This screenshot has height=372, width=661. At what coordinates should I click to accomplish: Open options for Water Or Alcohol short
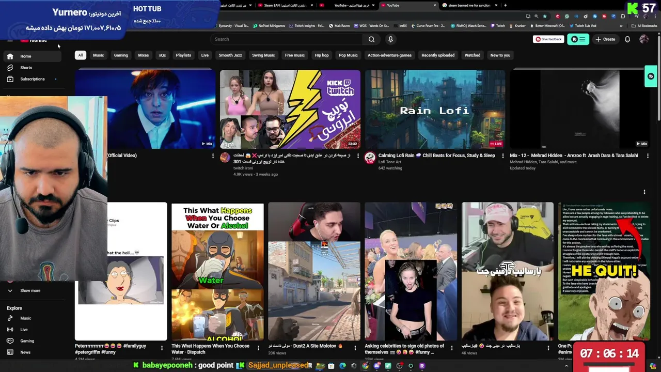tap(258, 348)
